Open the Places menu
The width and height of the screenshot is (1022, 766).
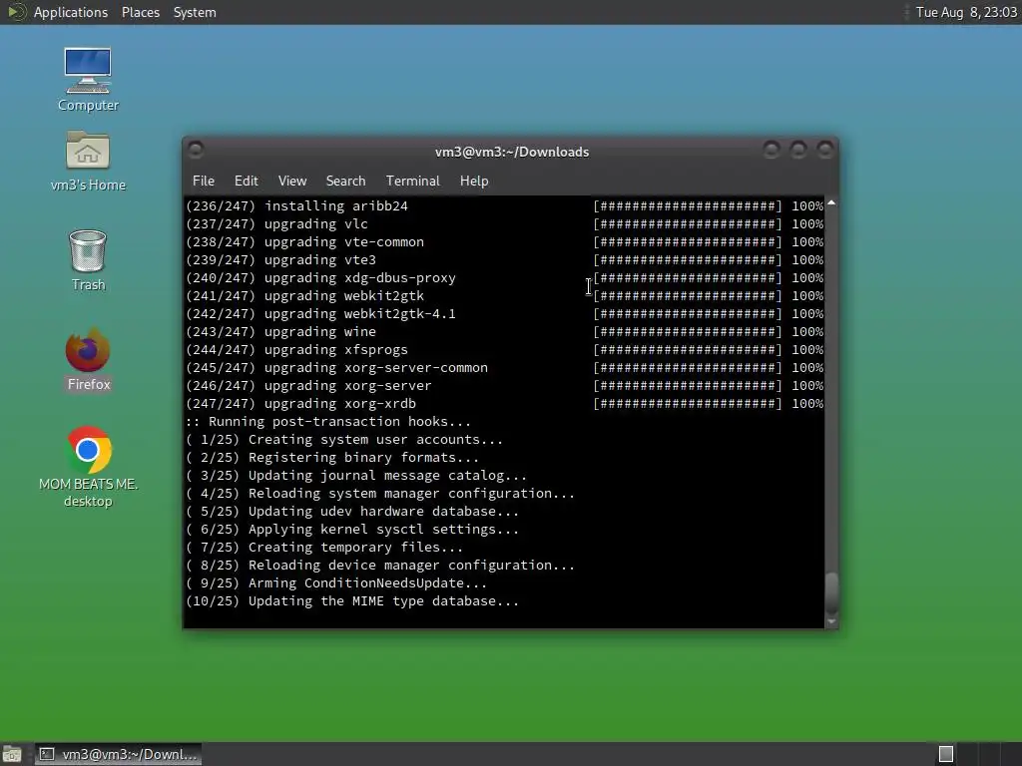click(x=140, y=12)
